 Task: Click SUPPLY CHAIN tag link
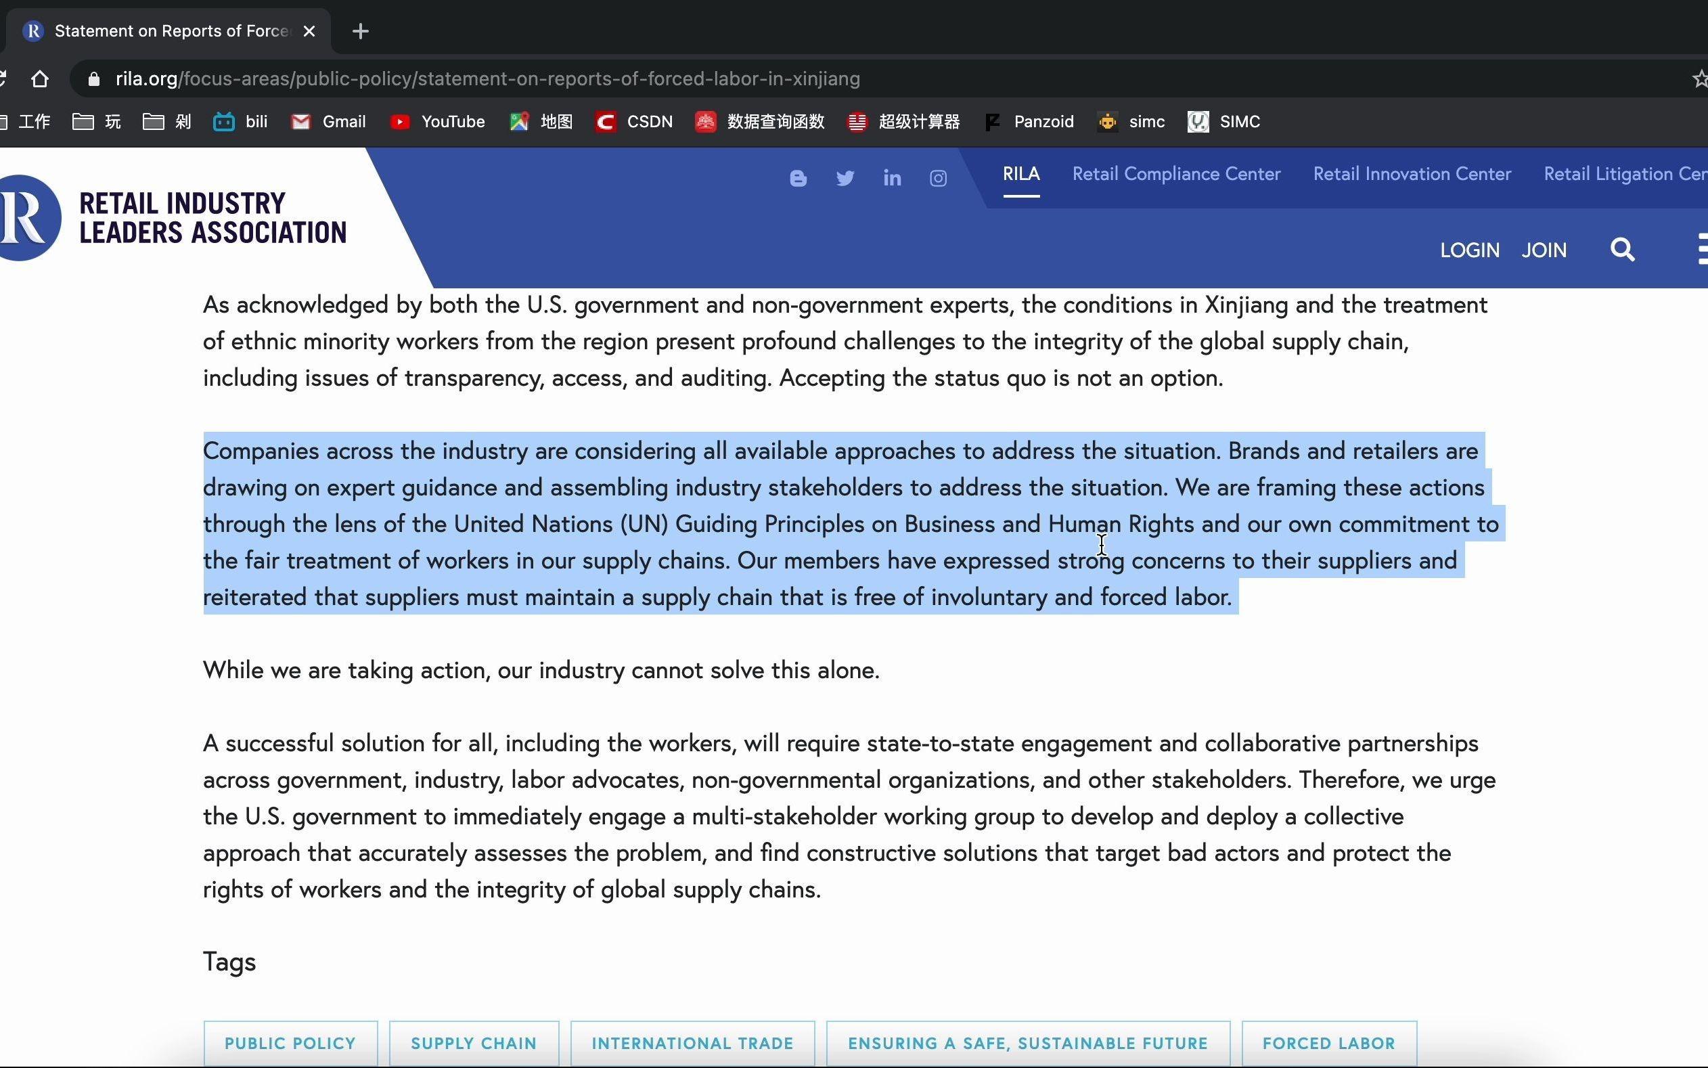click(474, 1044)
